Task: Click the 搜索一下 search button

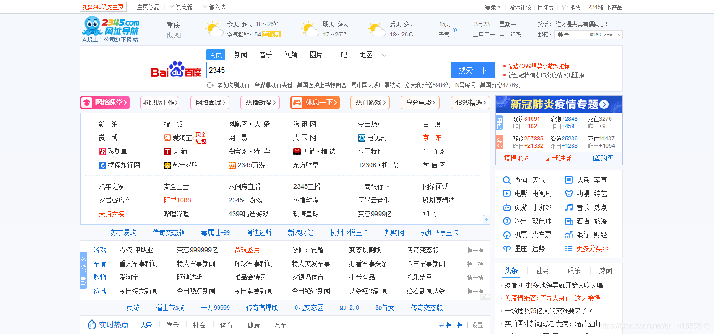Action: coord(473,70)
